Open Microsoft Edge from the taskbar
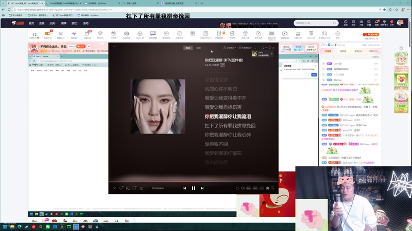This screenshot has height=231, width=412. (x=20, y=227)
